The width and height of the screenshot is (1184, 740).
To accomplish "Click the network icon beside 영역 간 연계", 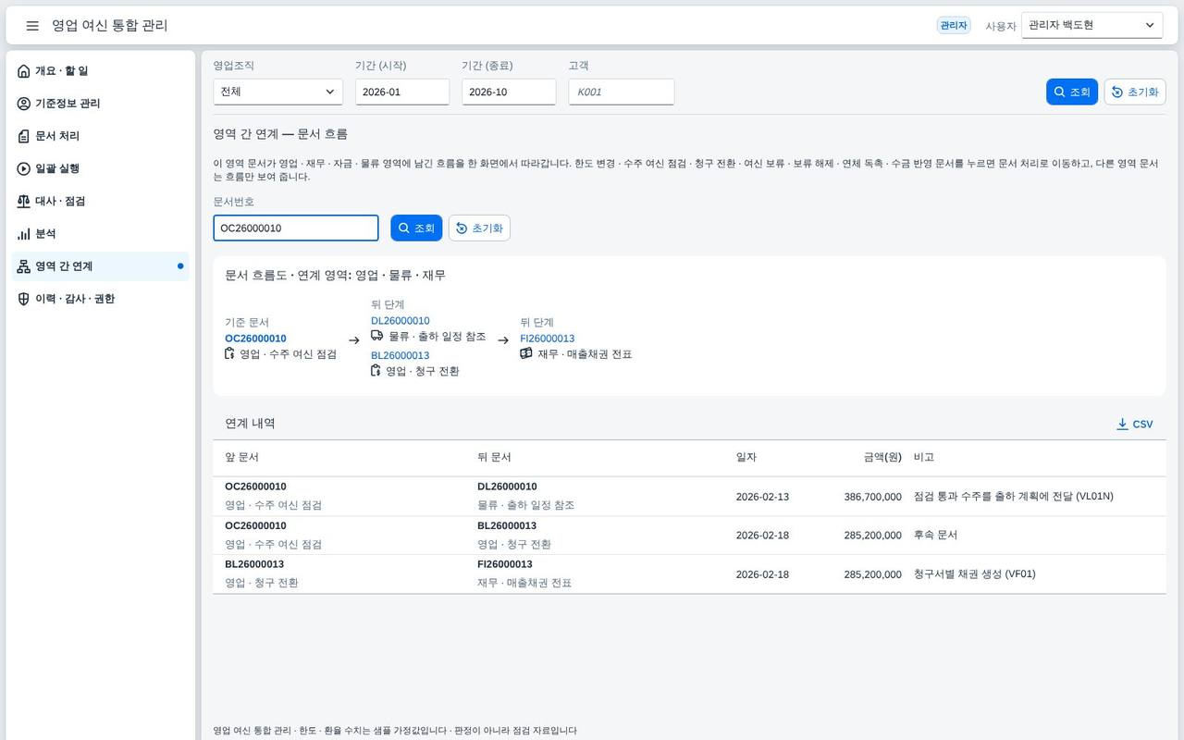I will [x=24, y=266].
